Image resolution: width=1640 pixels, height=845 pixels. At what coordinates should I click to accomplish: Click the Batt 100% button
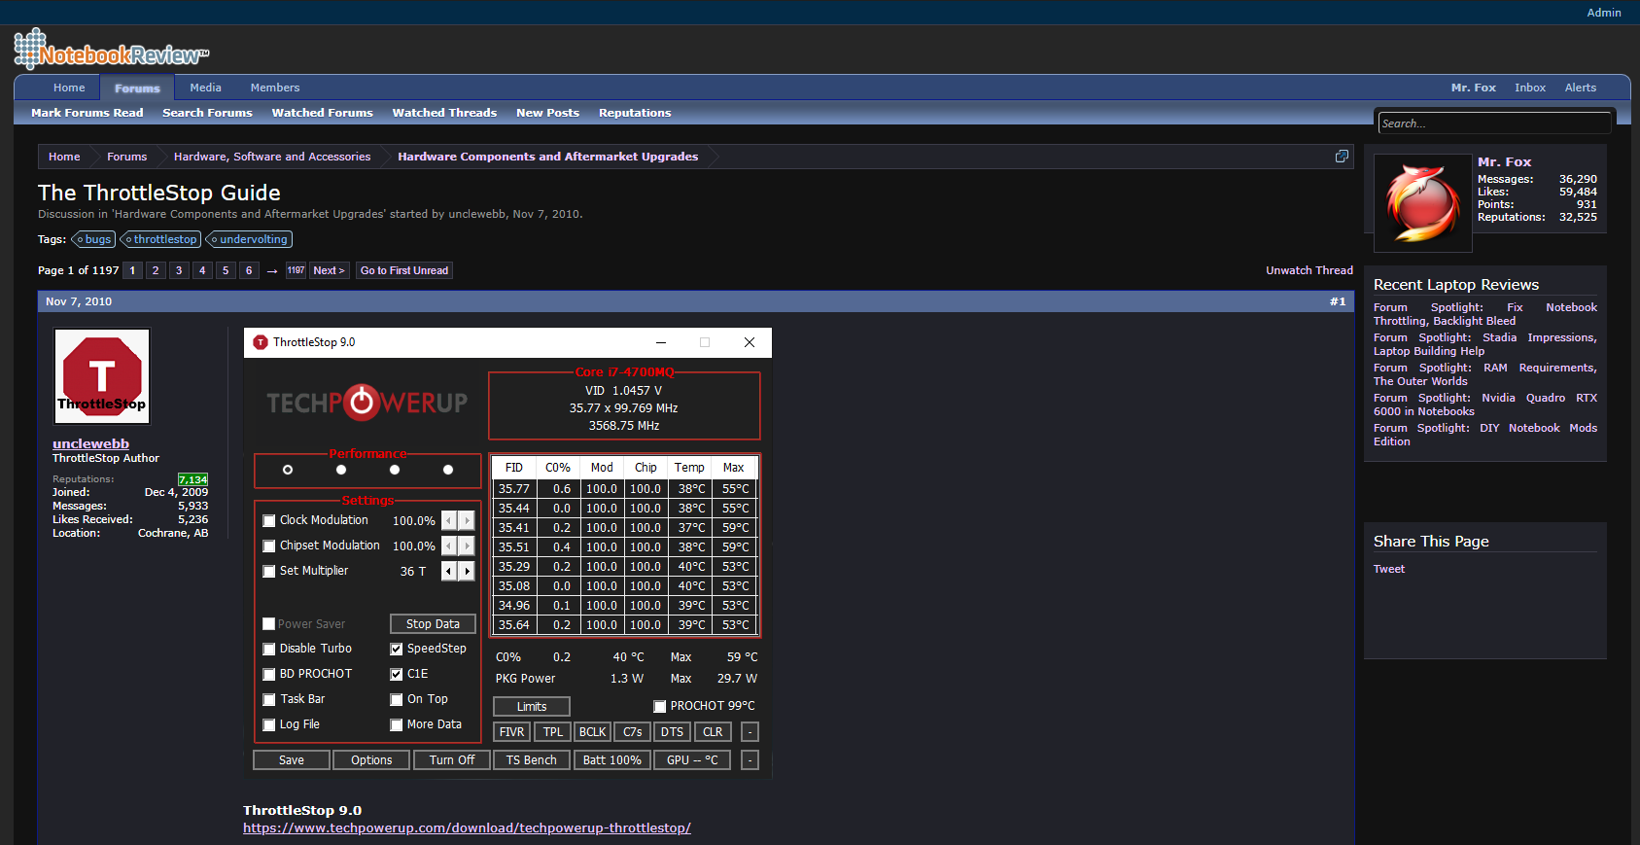click(x=612, y=760)
